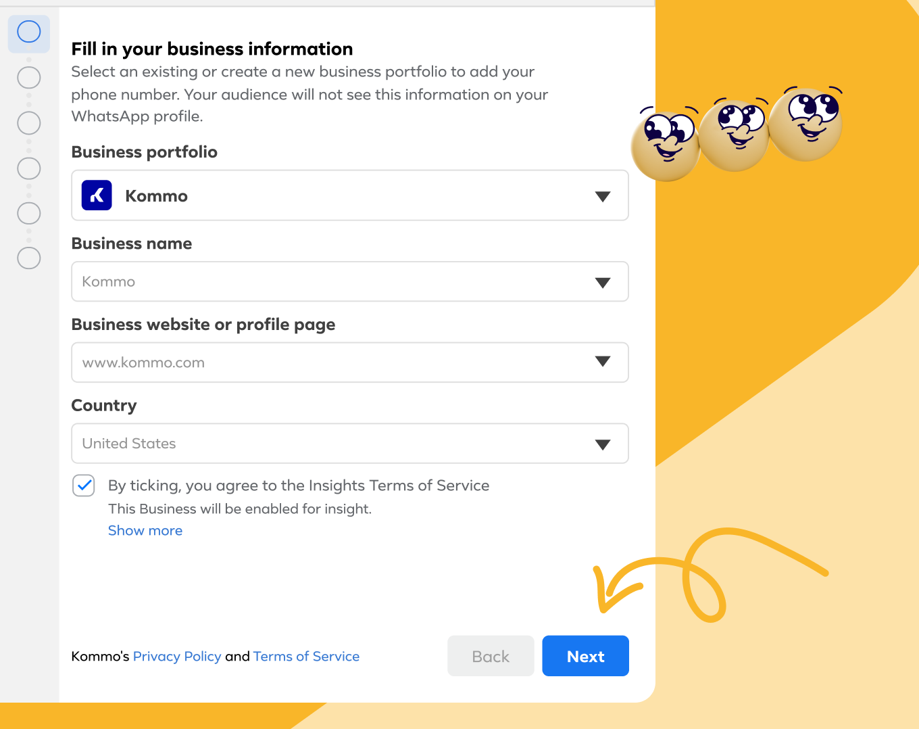Click 'This Business will be enabled for insight.' text
The height and width of the screenshot is (729, 919).
pyautogui.click(x=240, y=509)
